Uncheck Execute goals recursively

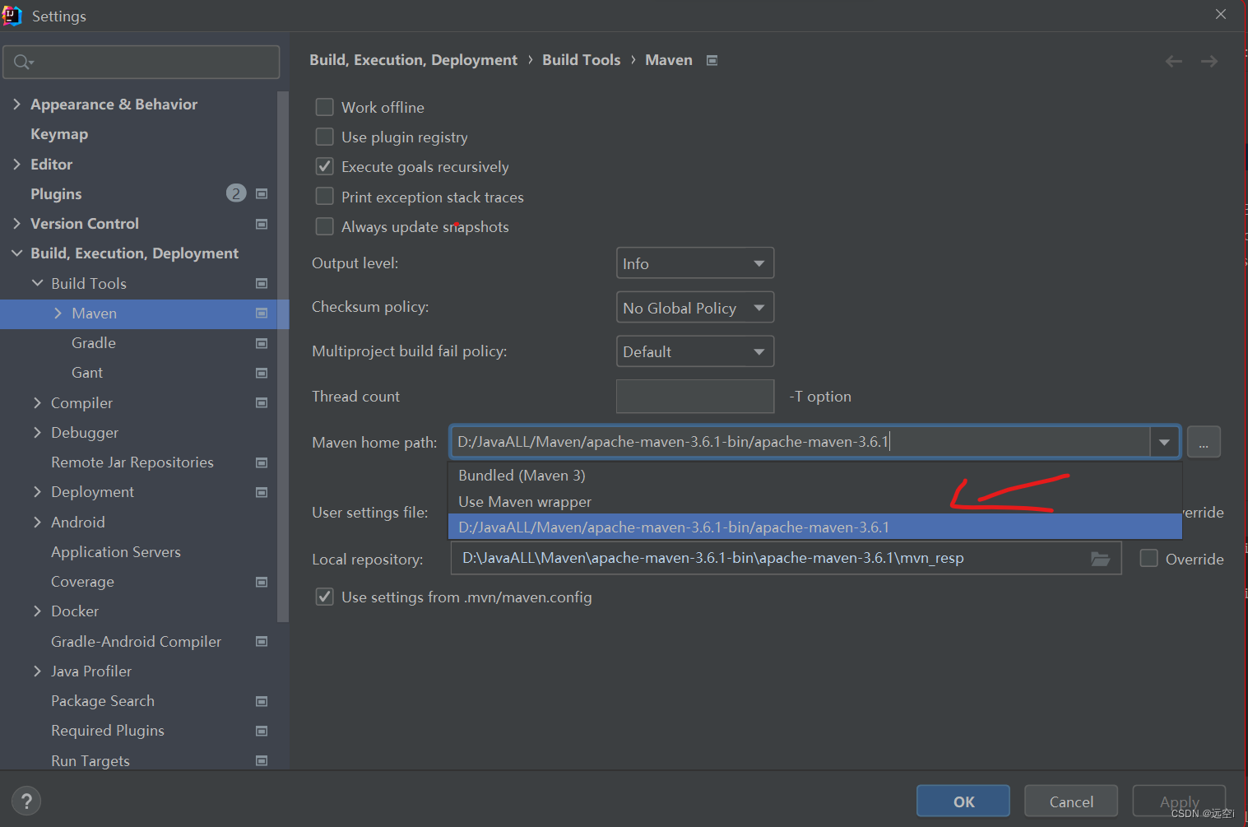[324, 166]
